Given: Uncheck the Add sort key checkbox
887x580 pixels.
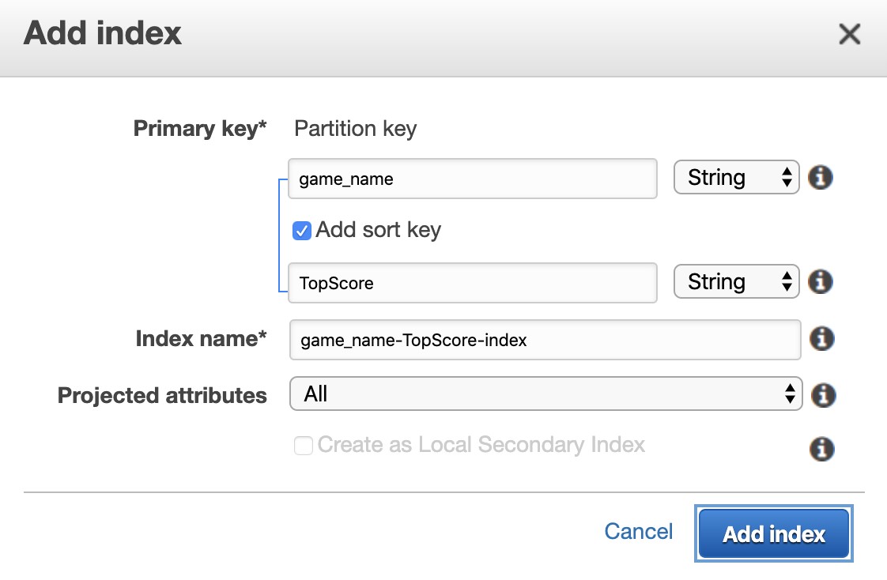Looking at the screenshot, I should 302,231.
